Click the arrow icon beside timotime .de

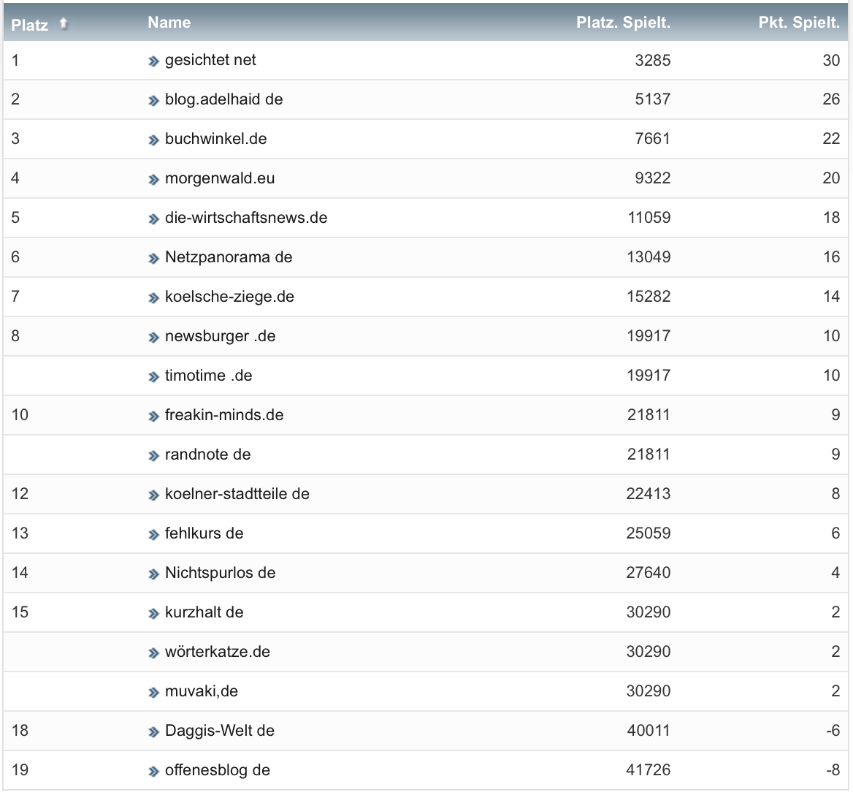point(153,377)
